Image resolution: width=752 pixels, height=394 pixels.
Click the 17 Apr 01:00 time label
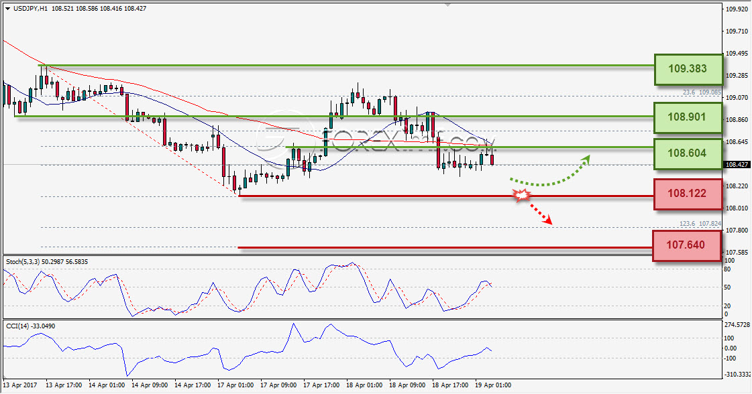tap(235, 385)
